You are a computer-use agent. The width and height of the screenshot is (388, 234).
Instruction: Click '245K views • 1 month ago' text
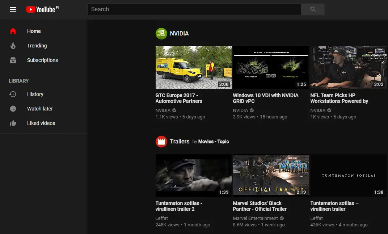183,225
